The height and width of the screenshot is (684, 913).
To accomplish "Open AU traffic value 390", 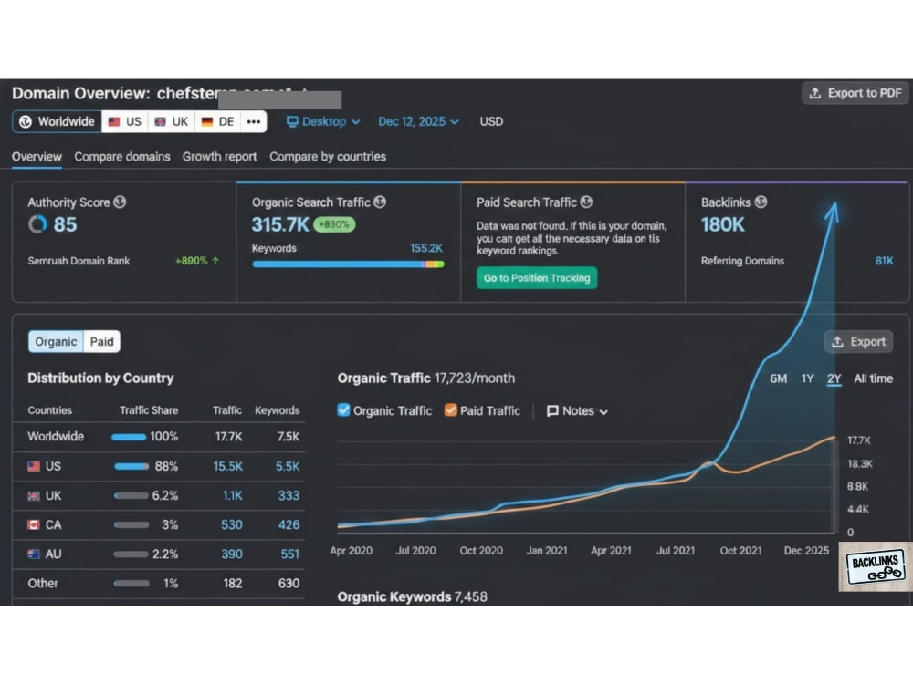I will pos(232,554).
